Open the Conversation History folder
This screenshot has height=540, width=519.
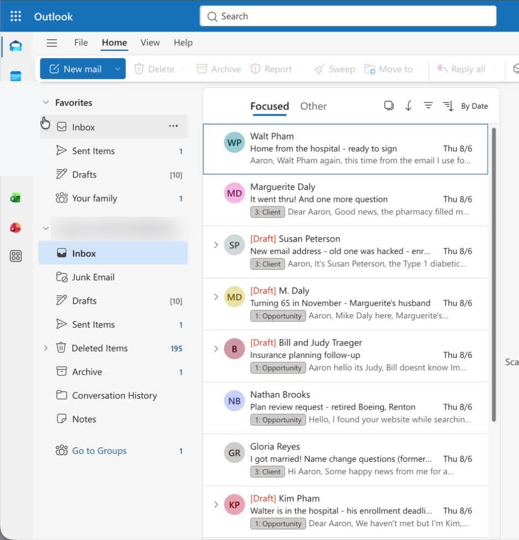[x=114, y=395]
